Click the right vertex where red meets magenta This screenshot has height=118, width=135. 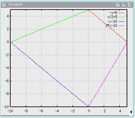point(127,42)
